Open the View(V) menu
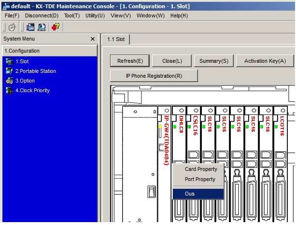This screenshot has width=296, height=225. pyautogui.click(x=121, y=15)
